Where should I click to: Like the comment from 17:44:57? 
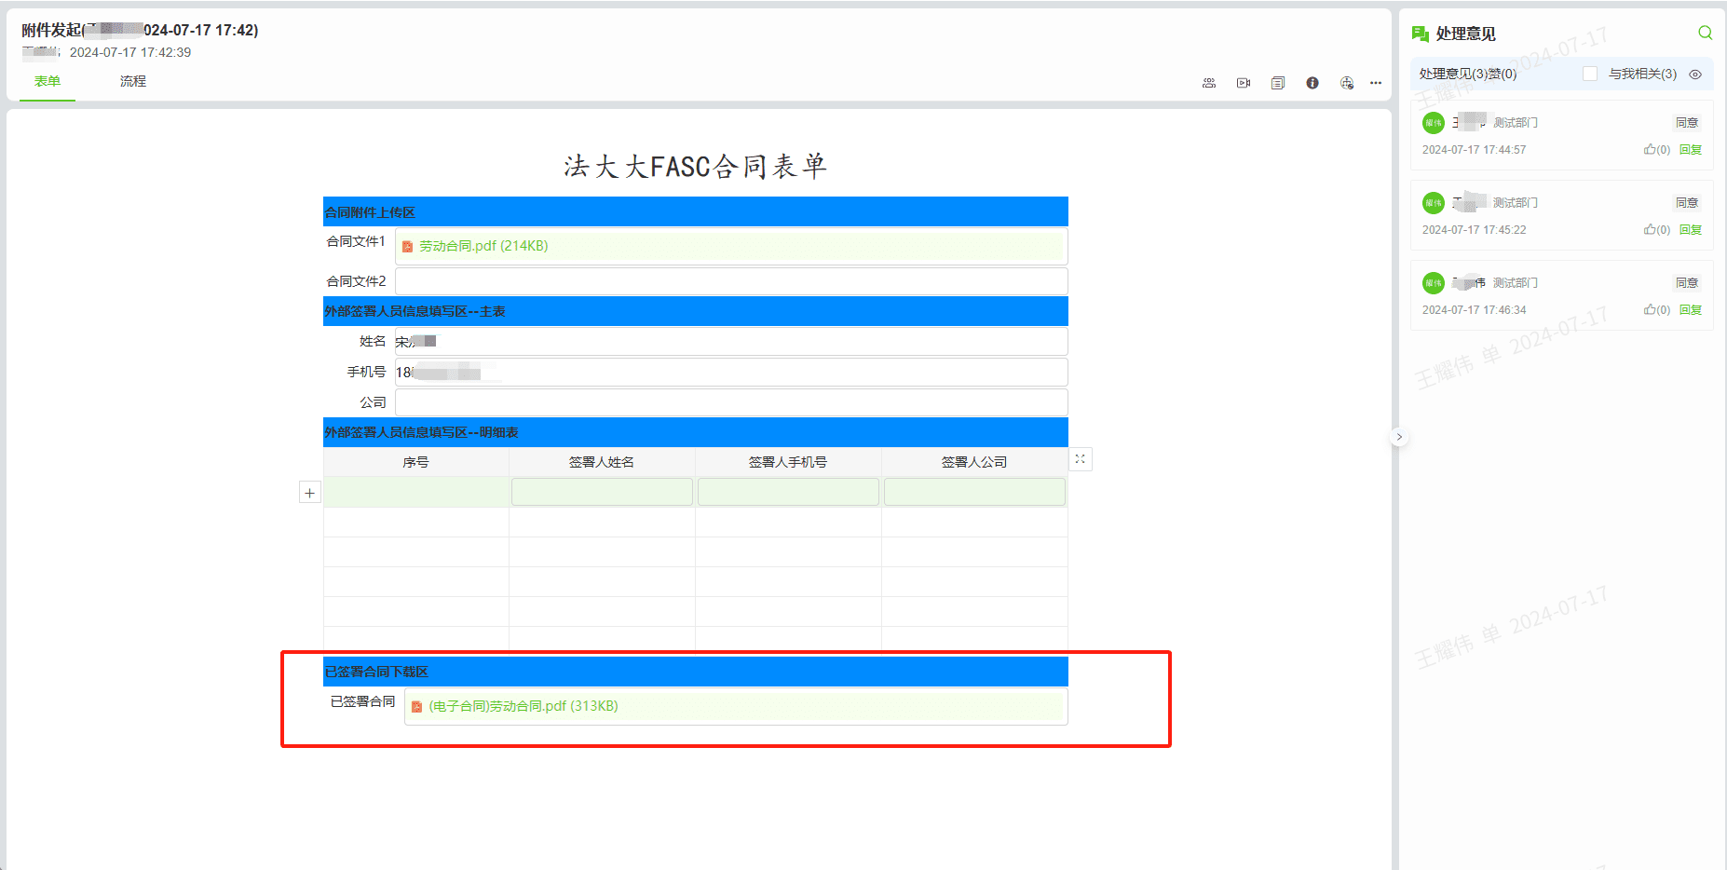(x=1656, y=150)
